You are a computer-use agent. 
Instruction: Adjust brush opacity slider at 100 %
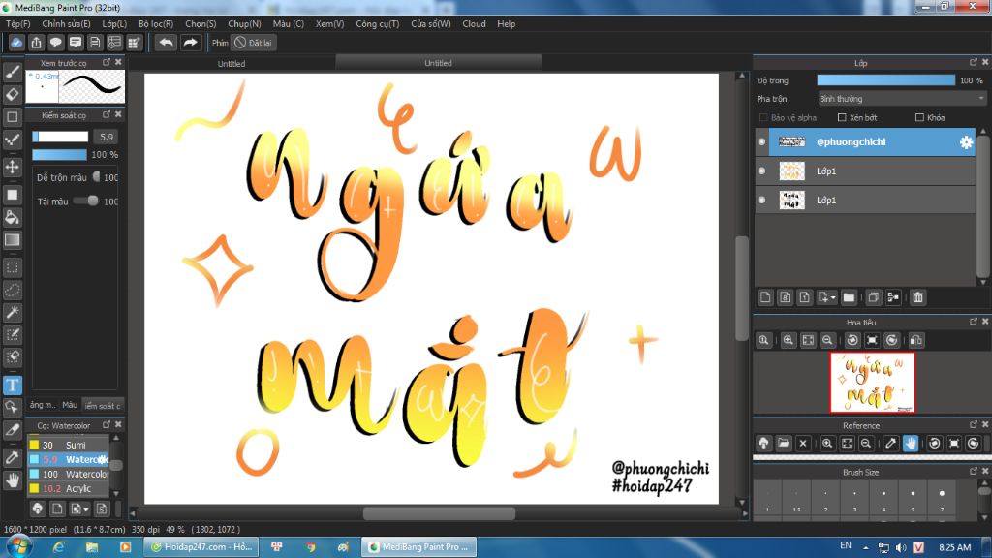[x=59, y=154]
